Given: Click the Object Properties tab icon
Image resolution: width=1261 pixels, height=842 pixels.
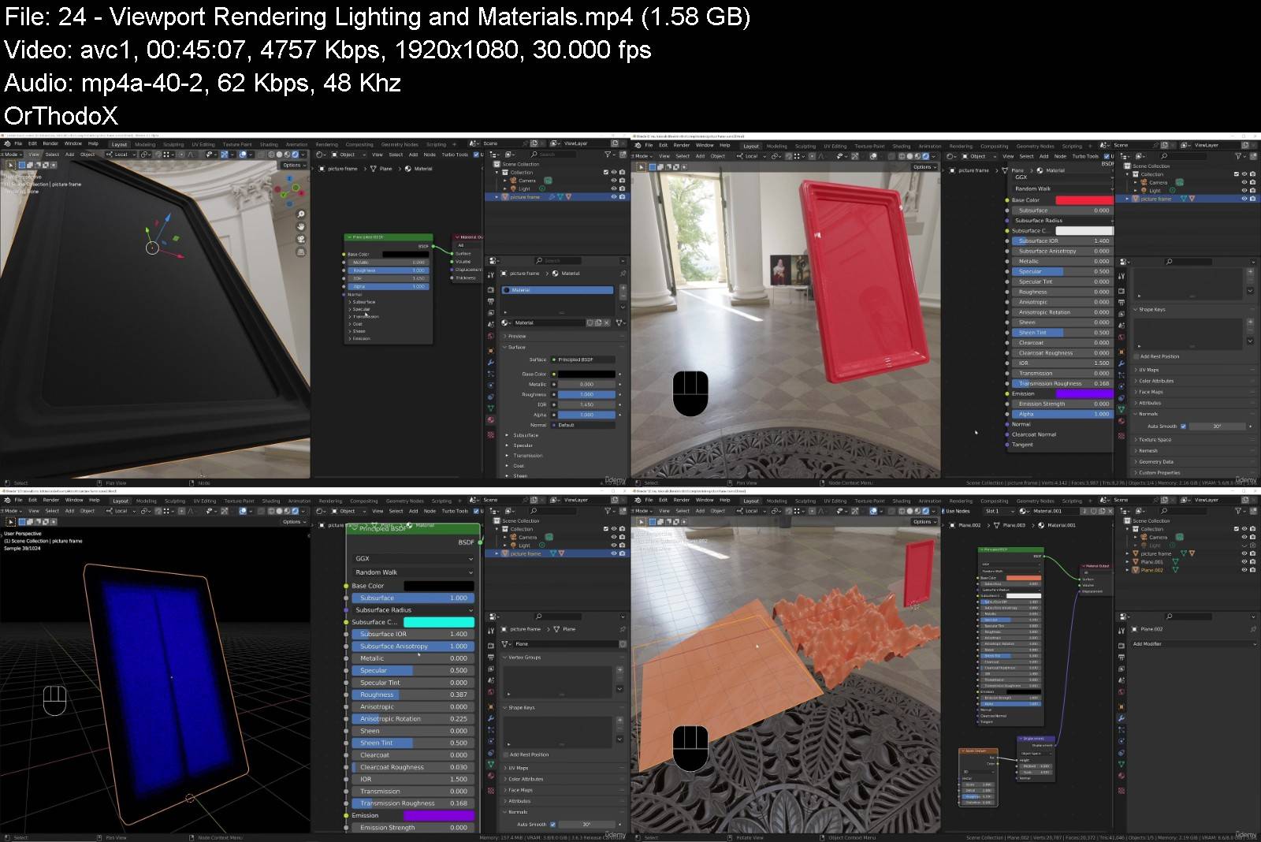Looking at the screenshot, I should pyautogui.click(x=491, y=352).
